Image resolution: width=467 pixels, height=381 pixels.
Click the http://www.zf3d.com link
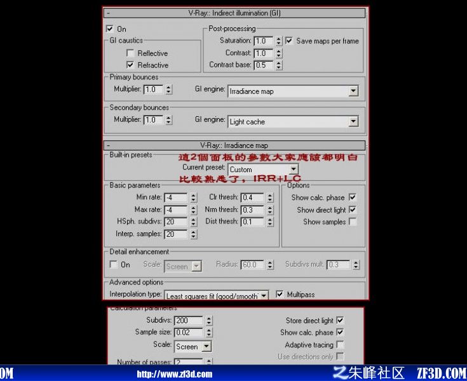pyautogui.click(x=175, y=374)
